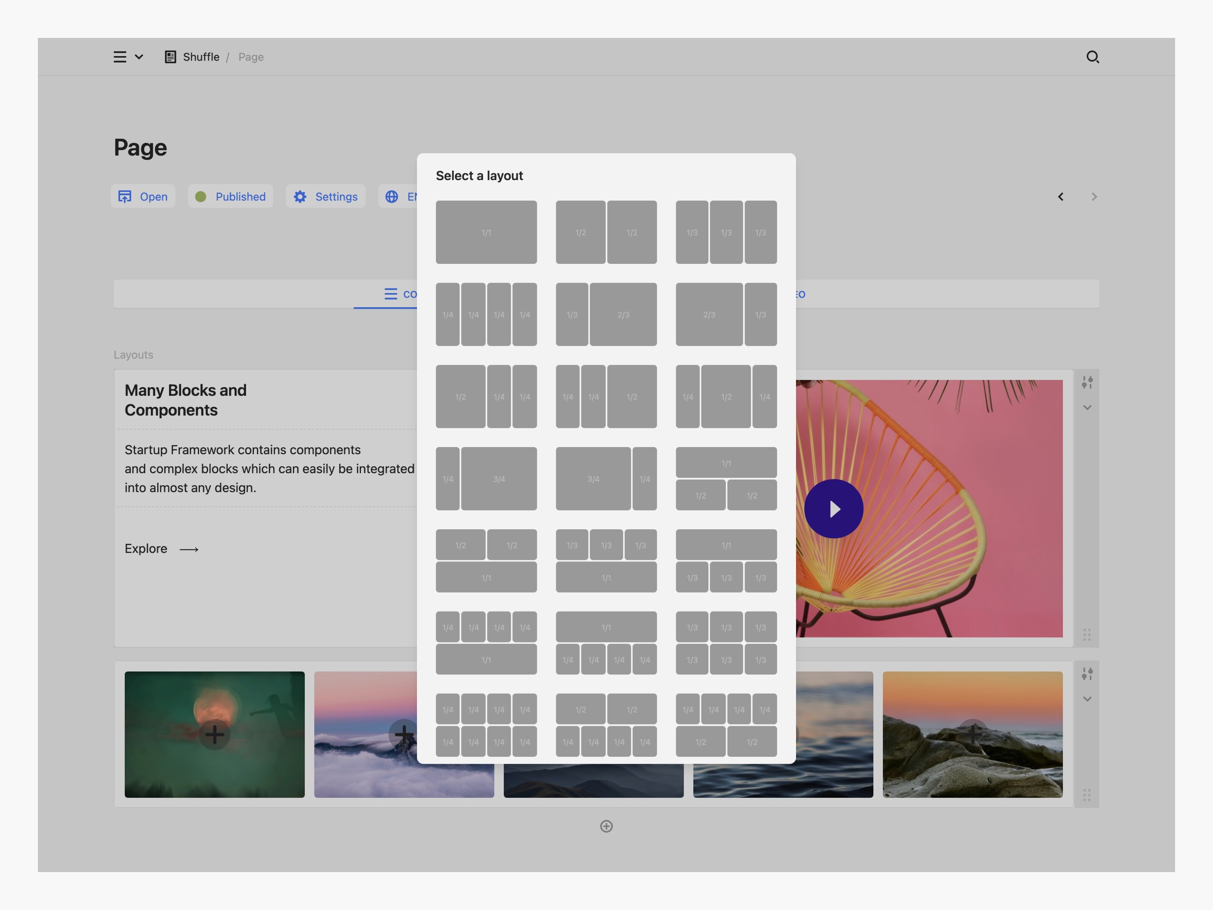Click sliders settings icon beside gallery row
The height and width of the screenshot is (910, 1213).
tap(1087, 673)
